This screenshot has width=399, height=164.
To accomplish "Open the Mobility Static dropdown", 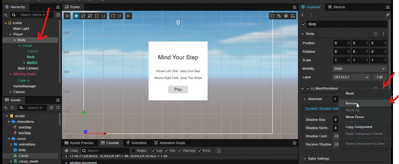I will pyautogui.click(x=360, y=69).
